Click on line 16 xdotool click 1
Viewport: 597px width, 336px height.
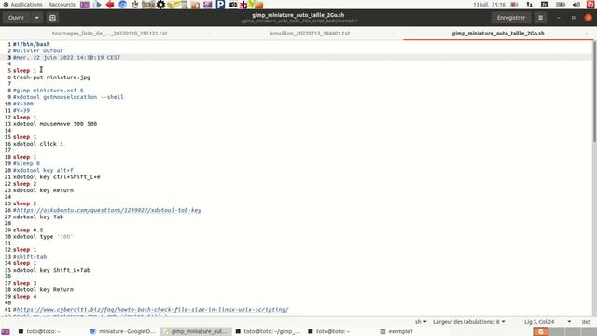click(38, 144)
